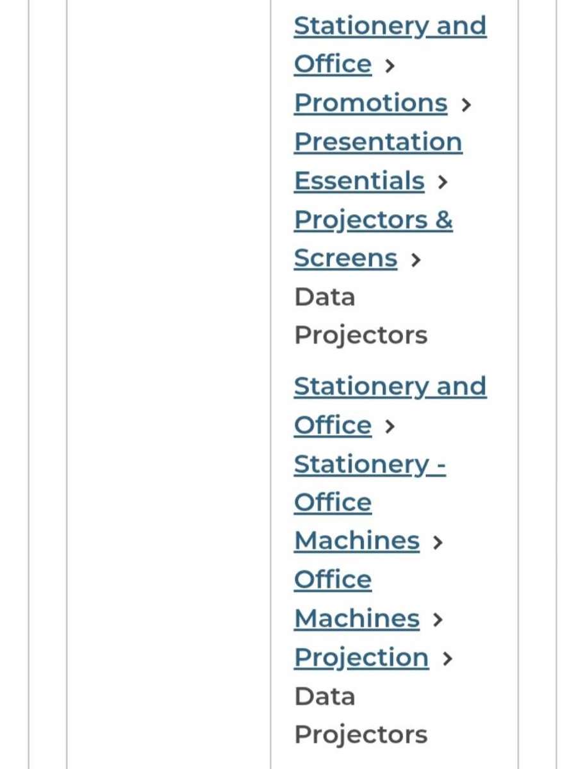
Task: Click chevron preceding Stationery - Office Machines link
Action: (x=390, y=426)
